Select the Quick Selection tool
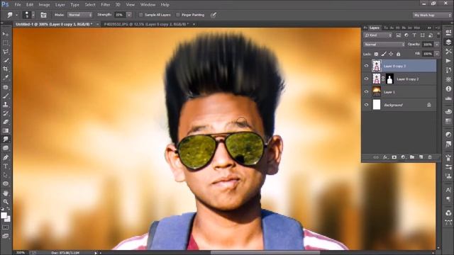 [6, 60]
